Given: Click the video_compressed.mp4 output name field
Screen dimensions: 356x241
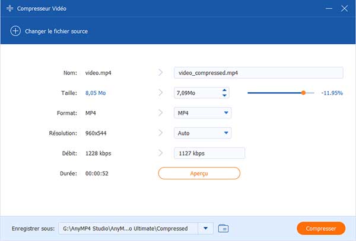Looking at the screenshot, I should [x=258, y=73].
